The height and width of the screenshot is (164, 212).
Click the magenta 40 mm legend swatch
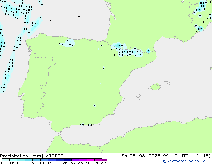(91, 160)
